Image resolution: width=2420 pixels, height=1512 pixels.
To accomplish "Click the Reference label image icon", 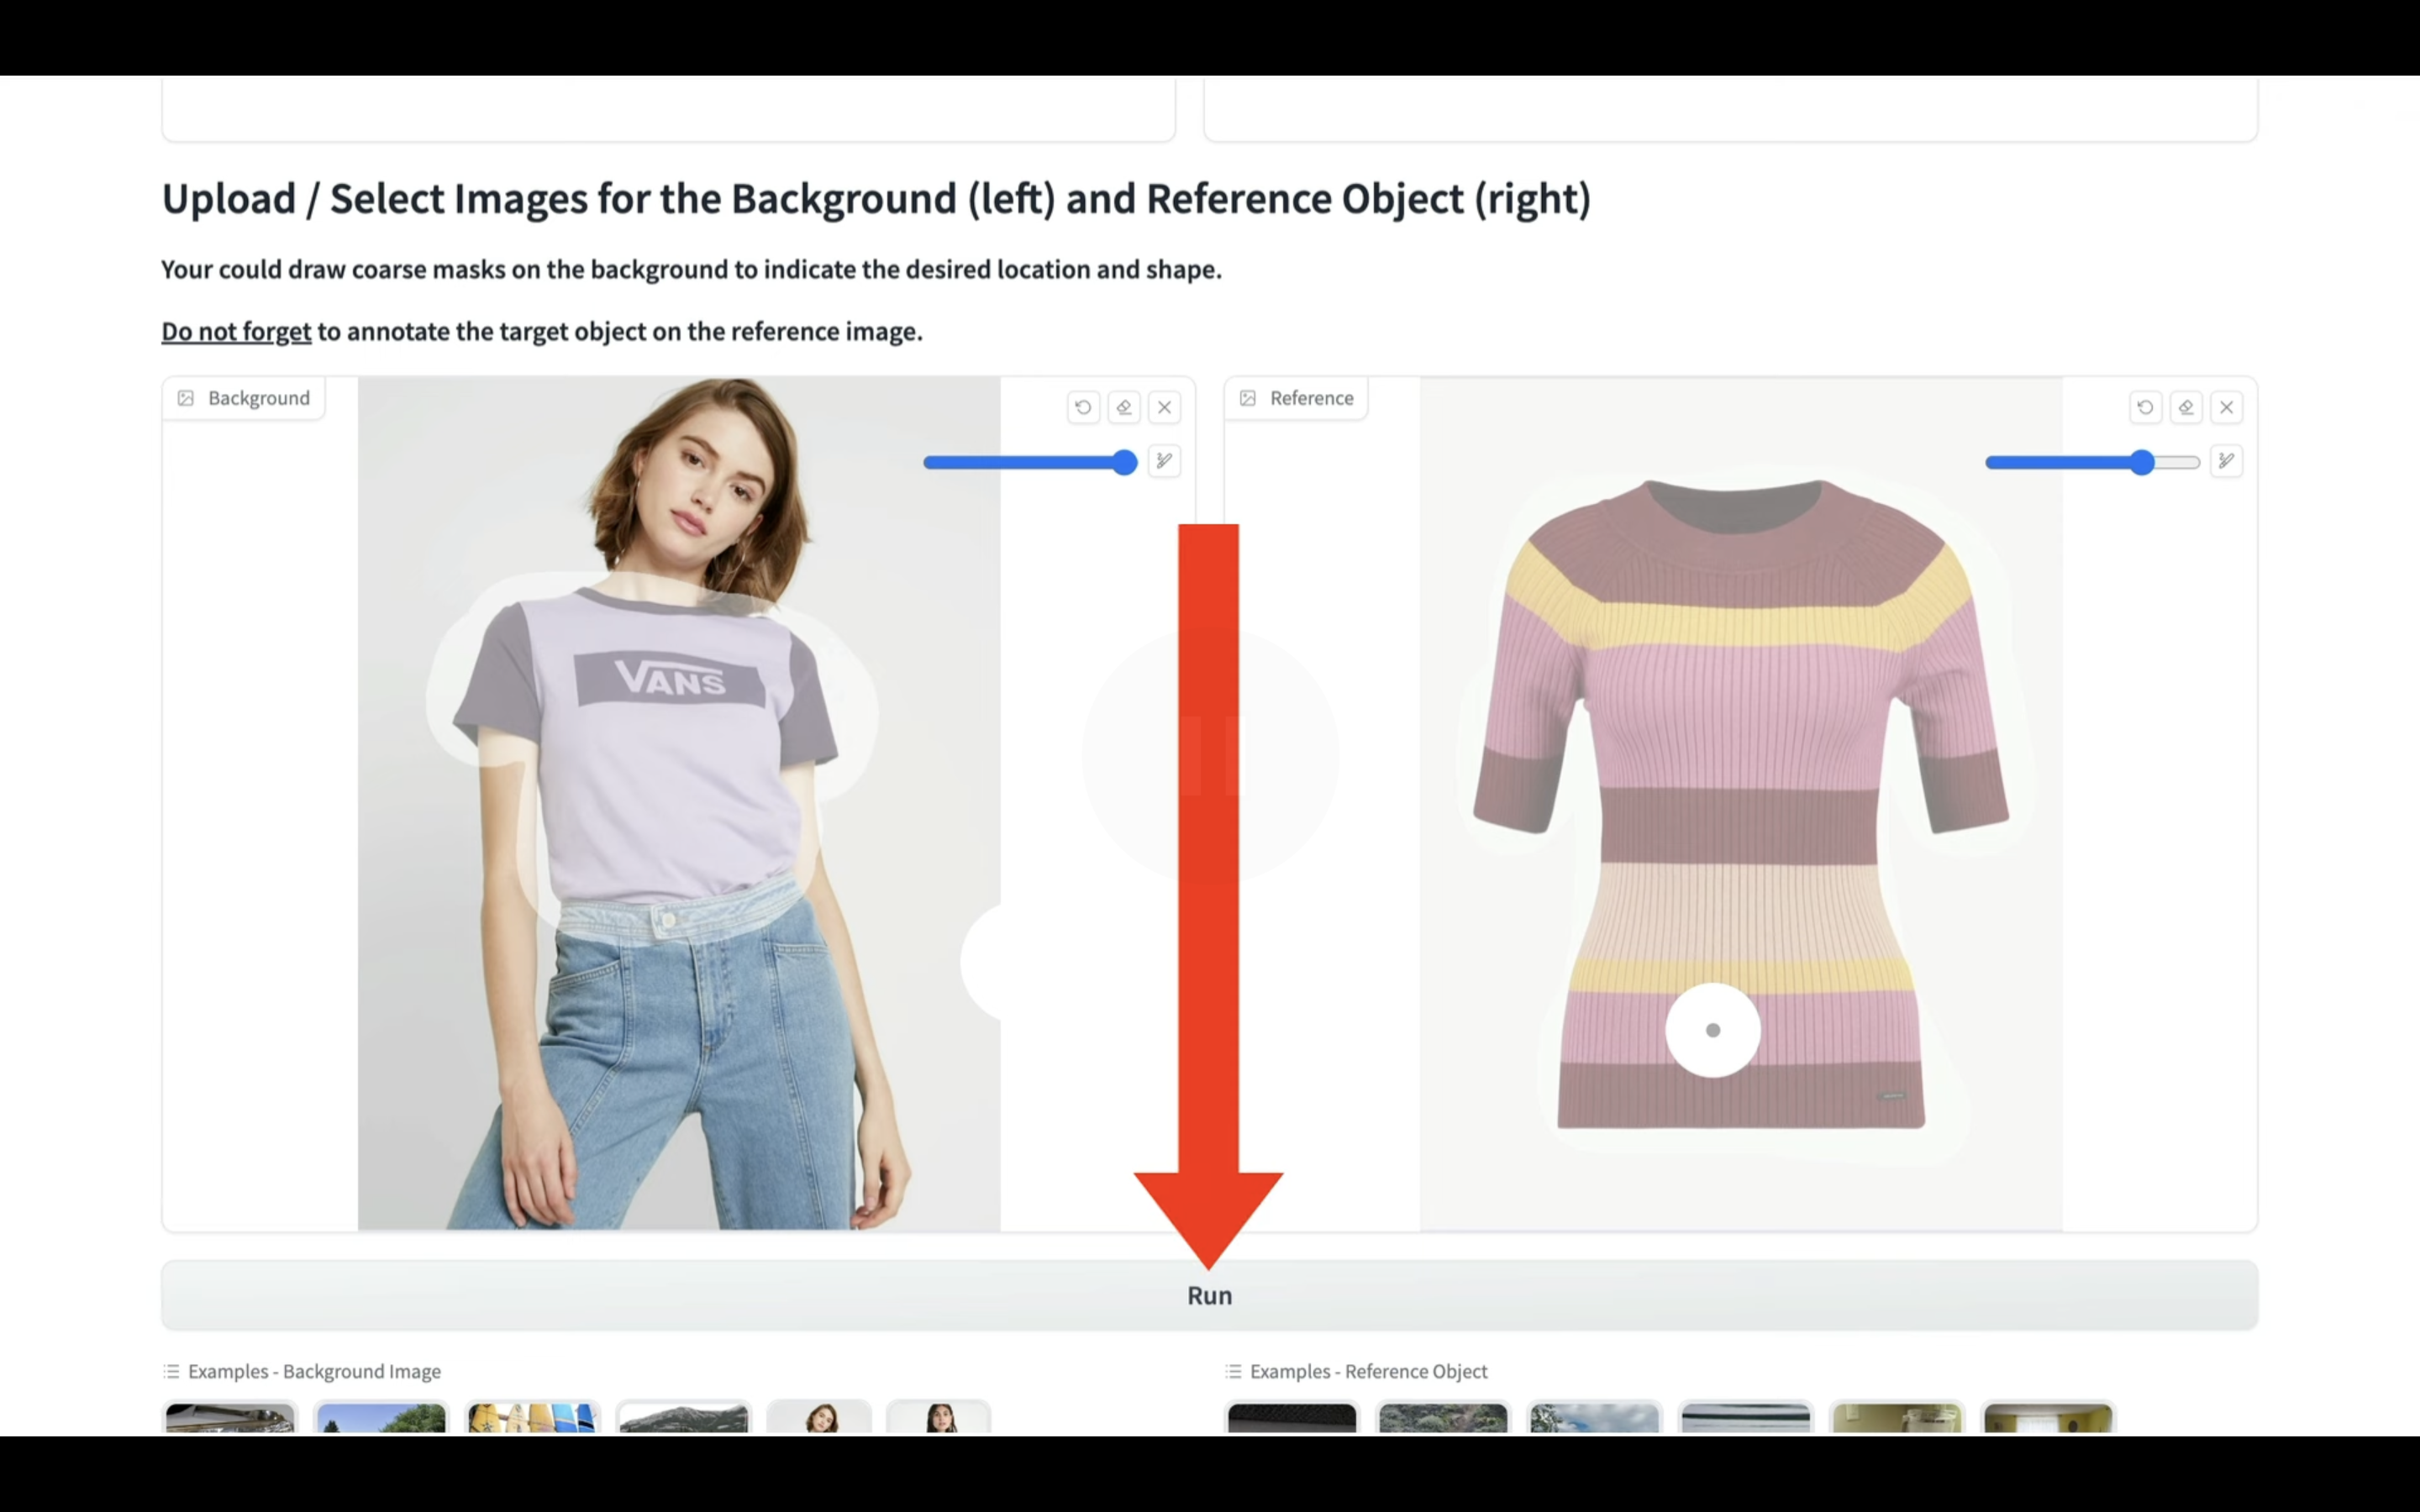I will [1248, 398].
